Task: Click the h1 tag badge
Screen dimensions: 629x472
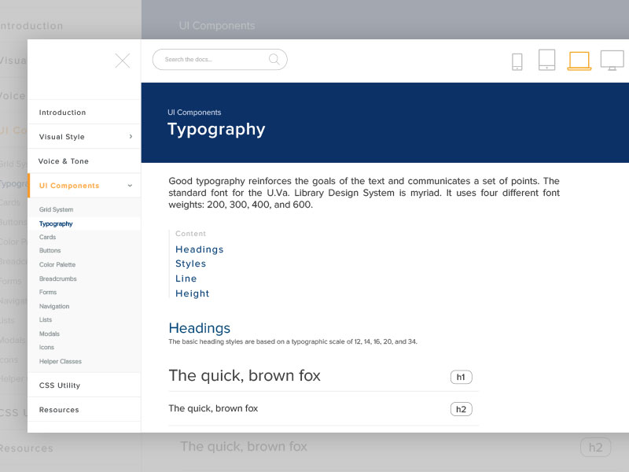Action: 461,377
